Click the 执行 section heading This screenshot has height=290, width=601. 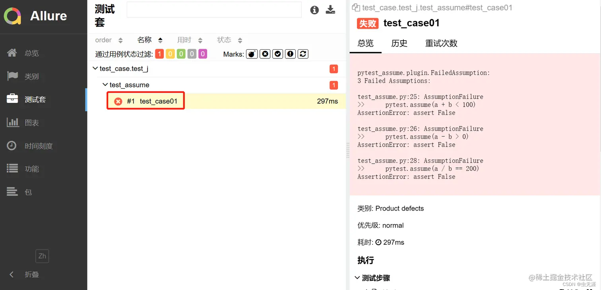point(366,261)
